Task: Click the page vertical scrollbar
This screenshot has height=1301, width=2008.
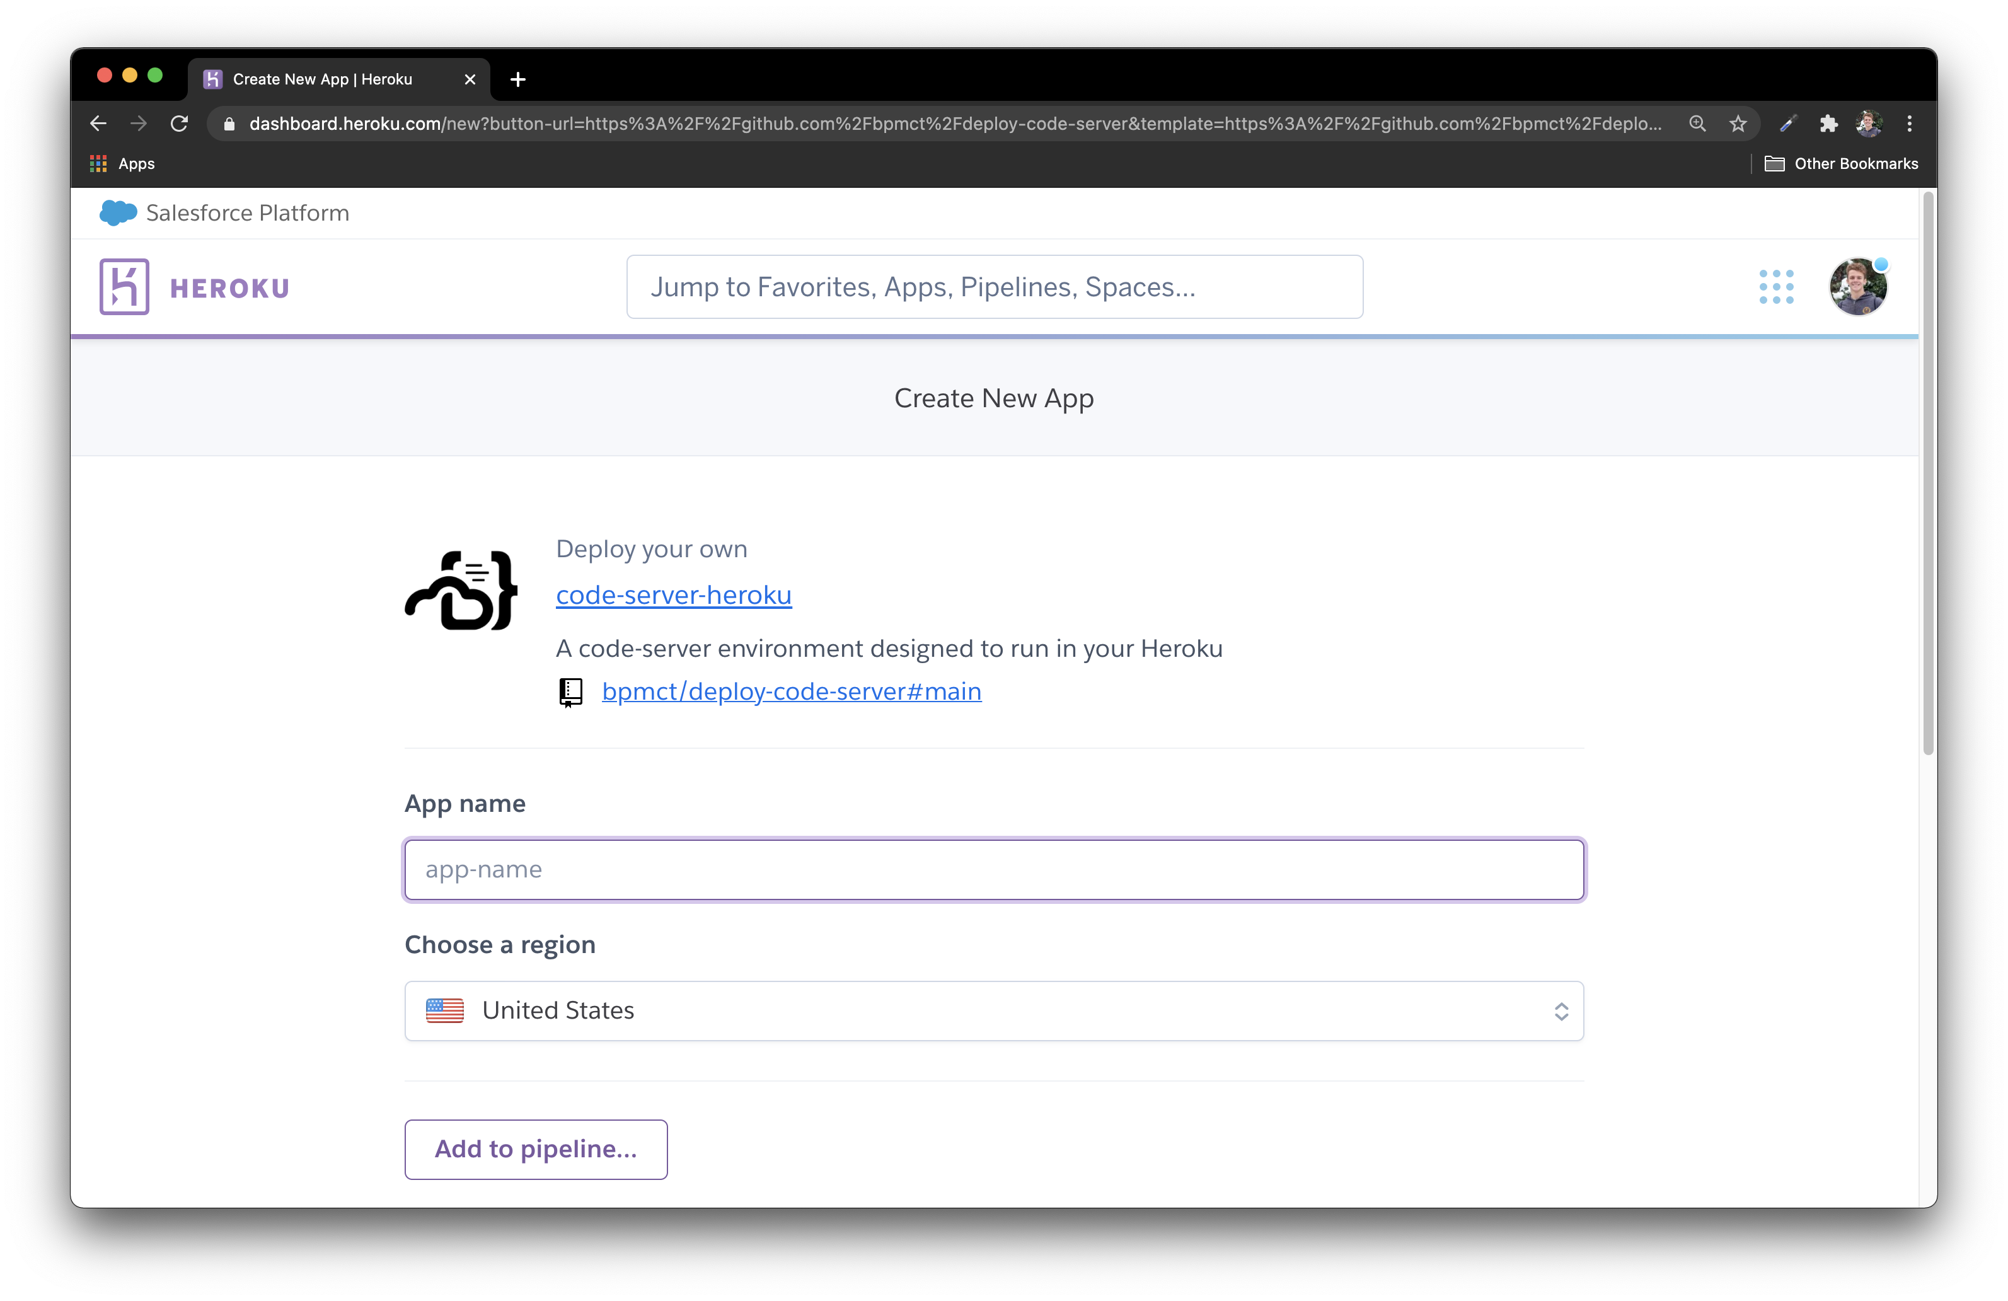Action: [x=1928, y=473]
